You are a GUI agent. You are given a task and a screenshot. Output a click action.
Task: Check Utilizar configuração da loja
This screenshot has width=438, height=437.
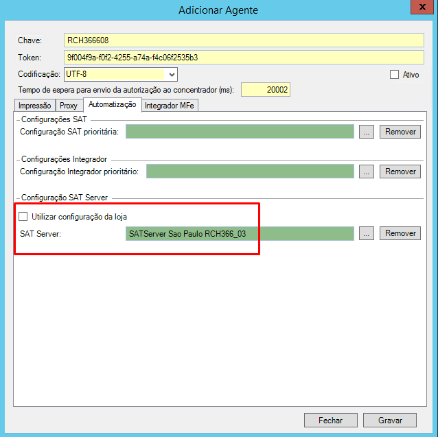pos(24,217)
